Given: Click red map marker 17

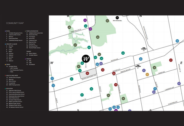Looking at the screenshot, I should [171, 60].
